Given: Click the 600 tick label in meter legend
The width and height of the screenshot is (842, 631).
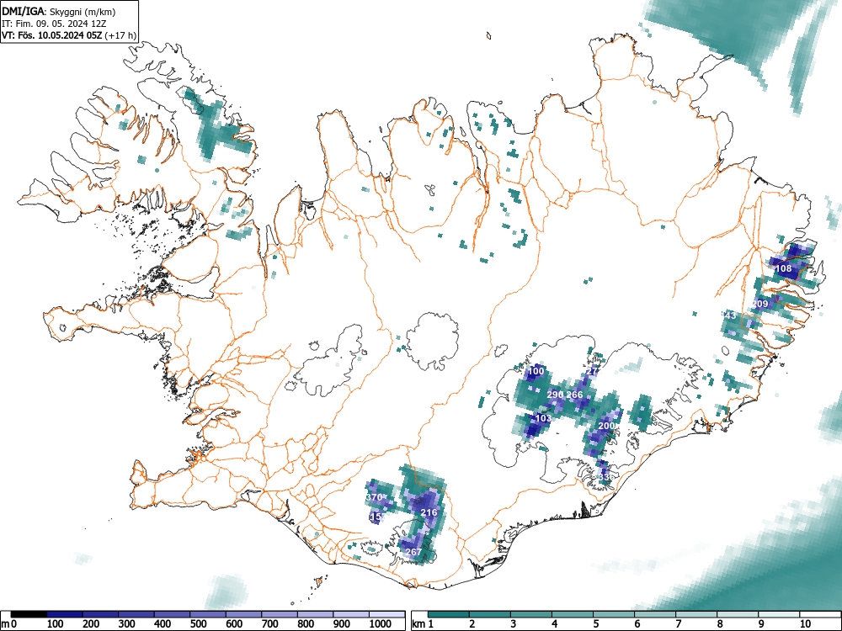Looking at the screenshot, I should pyautogui.click(x=234, y=624).
